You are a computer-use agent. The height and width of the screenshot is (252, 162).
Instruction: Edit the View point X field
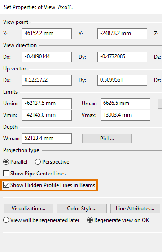point(47,34)
